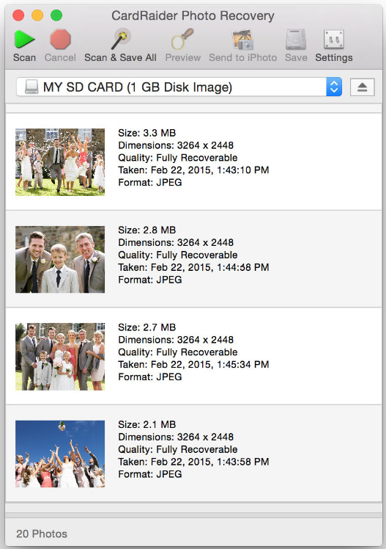Click the red Cancel stop-sign icon

point(60,39)
